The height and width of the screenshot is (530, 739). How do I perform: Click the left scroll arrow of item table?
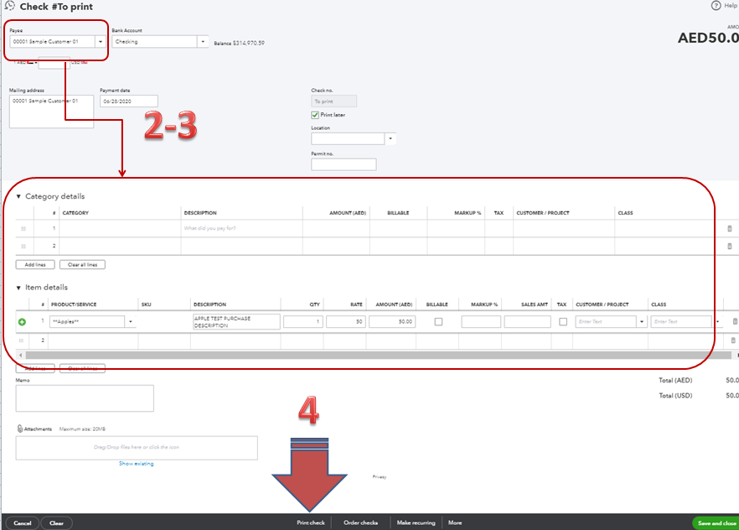(20, 355)
